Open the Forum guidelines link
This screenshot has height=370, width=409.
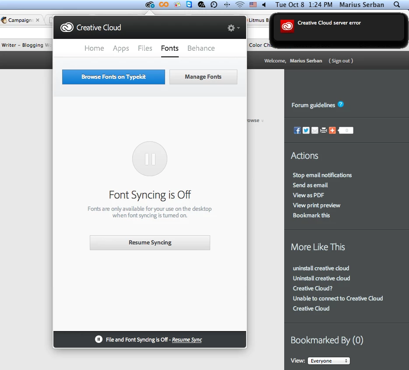pyautogui.click(x=313, y=105)
